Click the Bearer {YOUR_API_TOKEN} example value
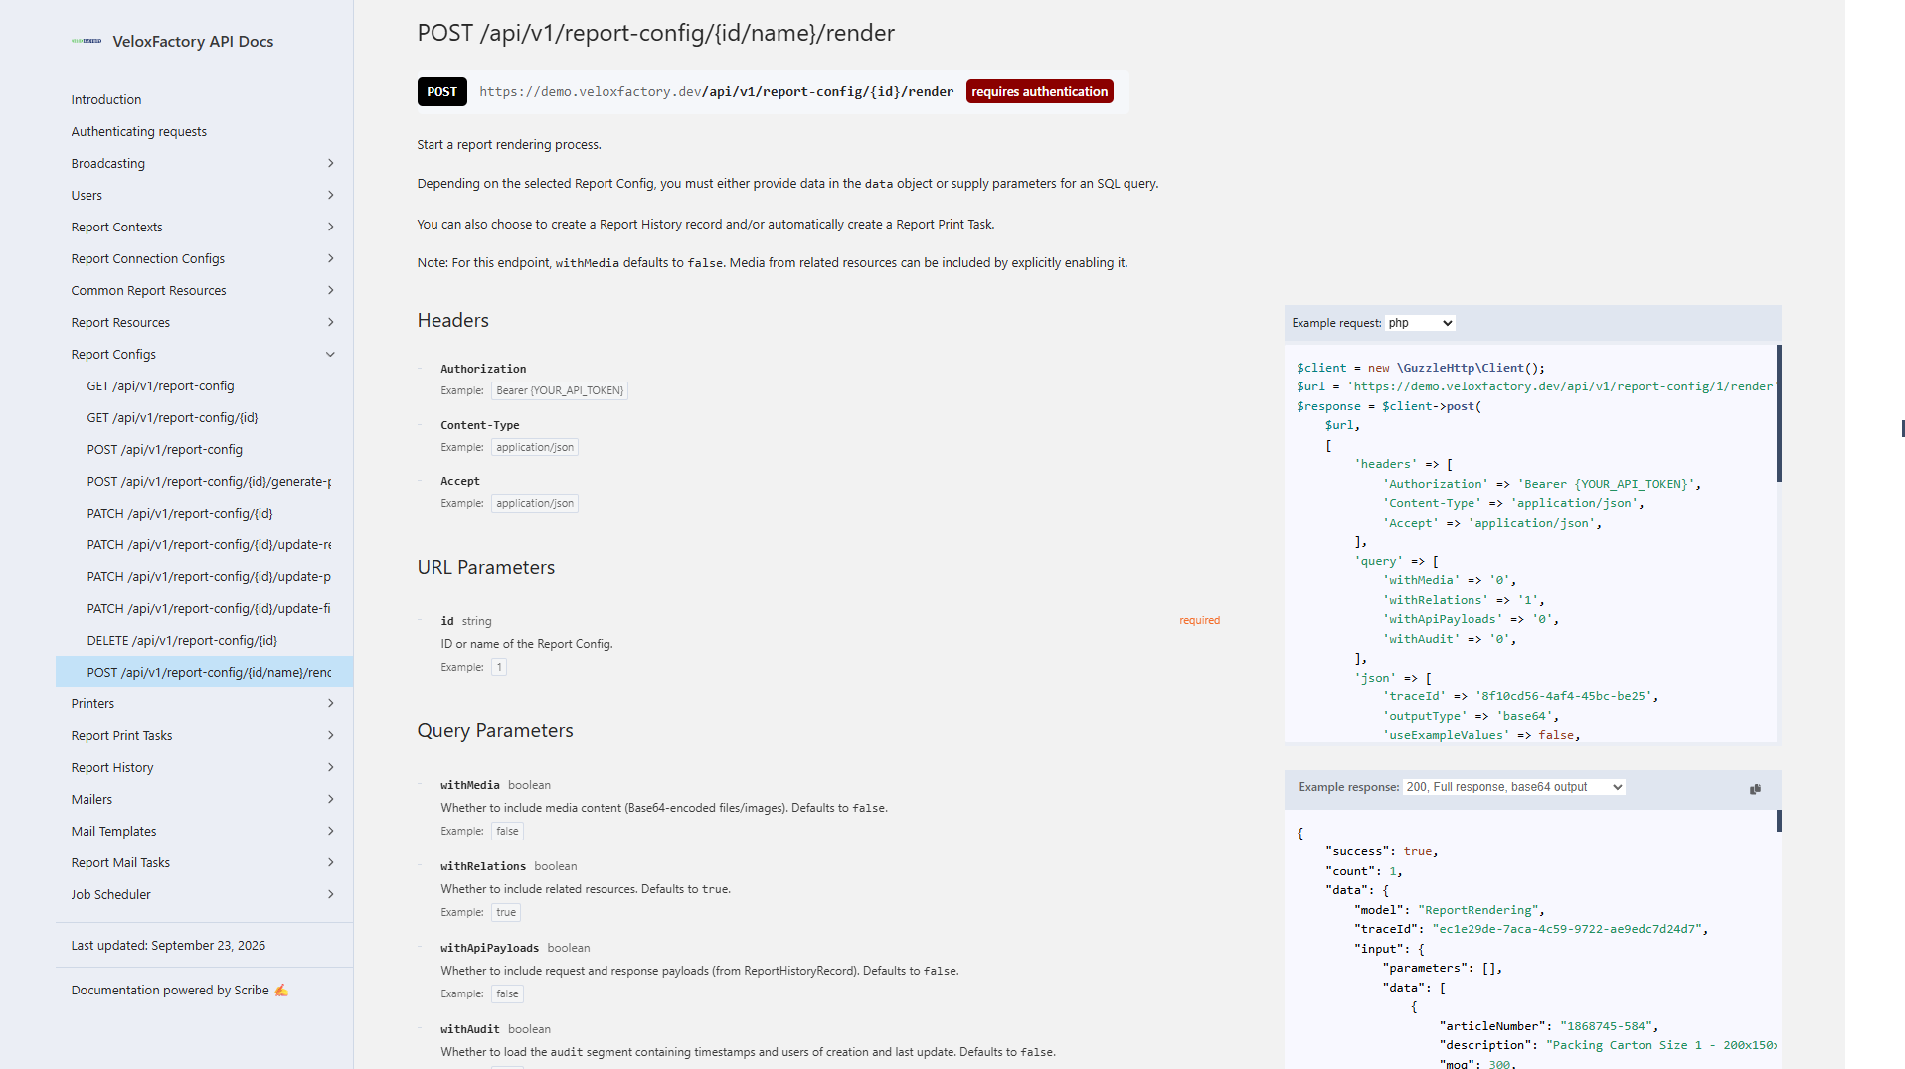The width and height of the screenshot is (1905, 1069). coord(560,390)
